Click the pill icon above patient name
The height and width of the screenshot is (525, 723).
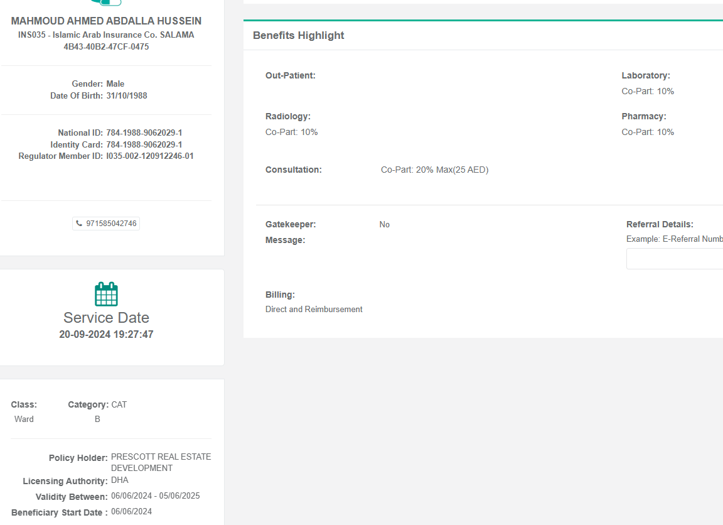[106, 3]
